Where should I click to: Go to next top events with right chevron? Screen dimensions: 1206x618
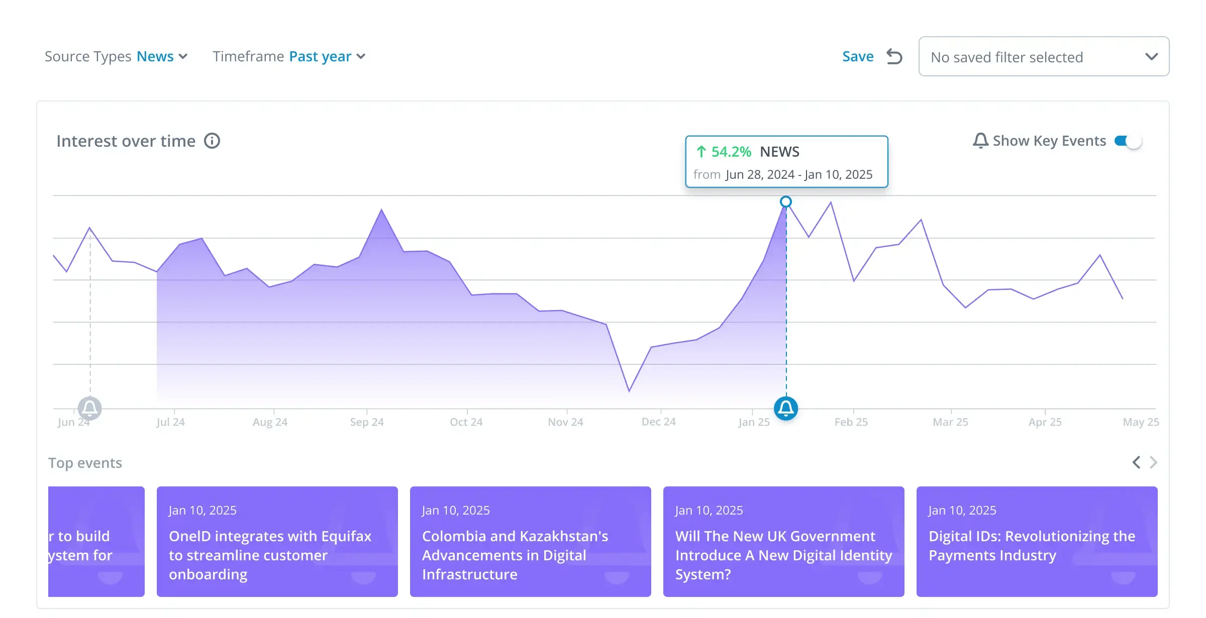[x=1153, y=462]
